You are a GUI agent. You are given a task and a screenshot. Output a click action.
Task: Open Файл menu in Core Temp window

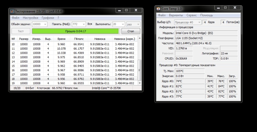(162, 15)
